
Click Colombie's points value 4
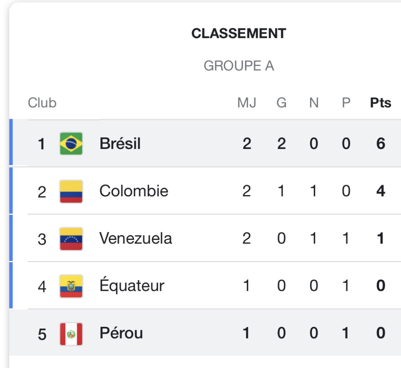coord(381,191)
